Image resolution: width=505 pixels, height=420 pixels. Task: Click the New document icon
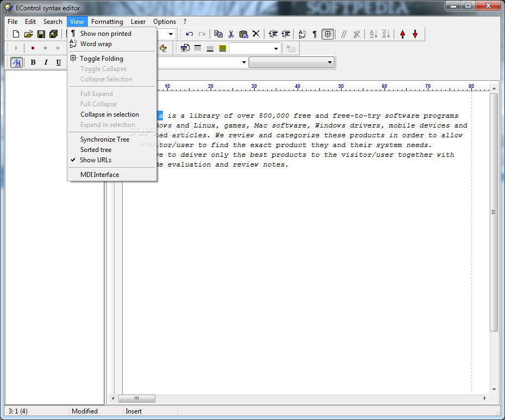coord(16,34)
